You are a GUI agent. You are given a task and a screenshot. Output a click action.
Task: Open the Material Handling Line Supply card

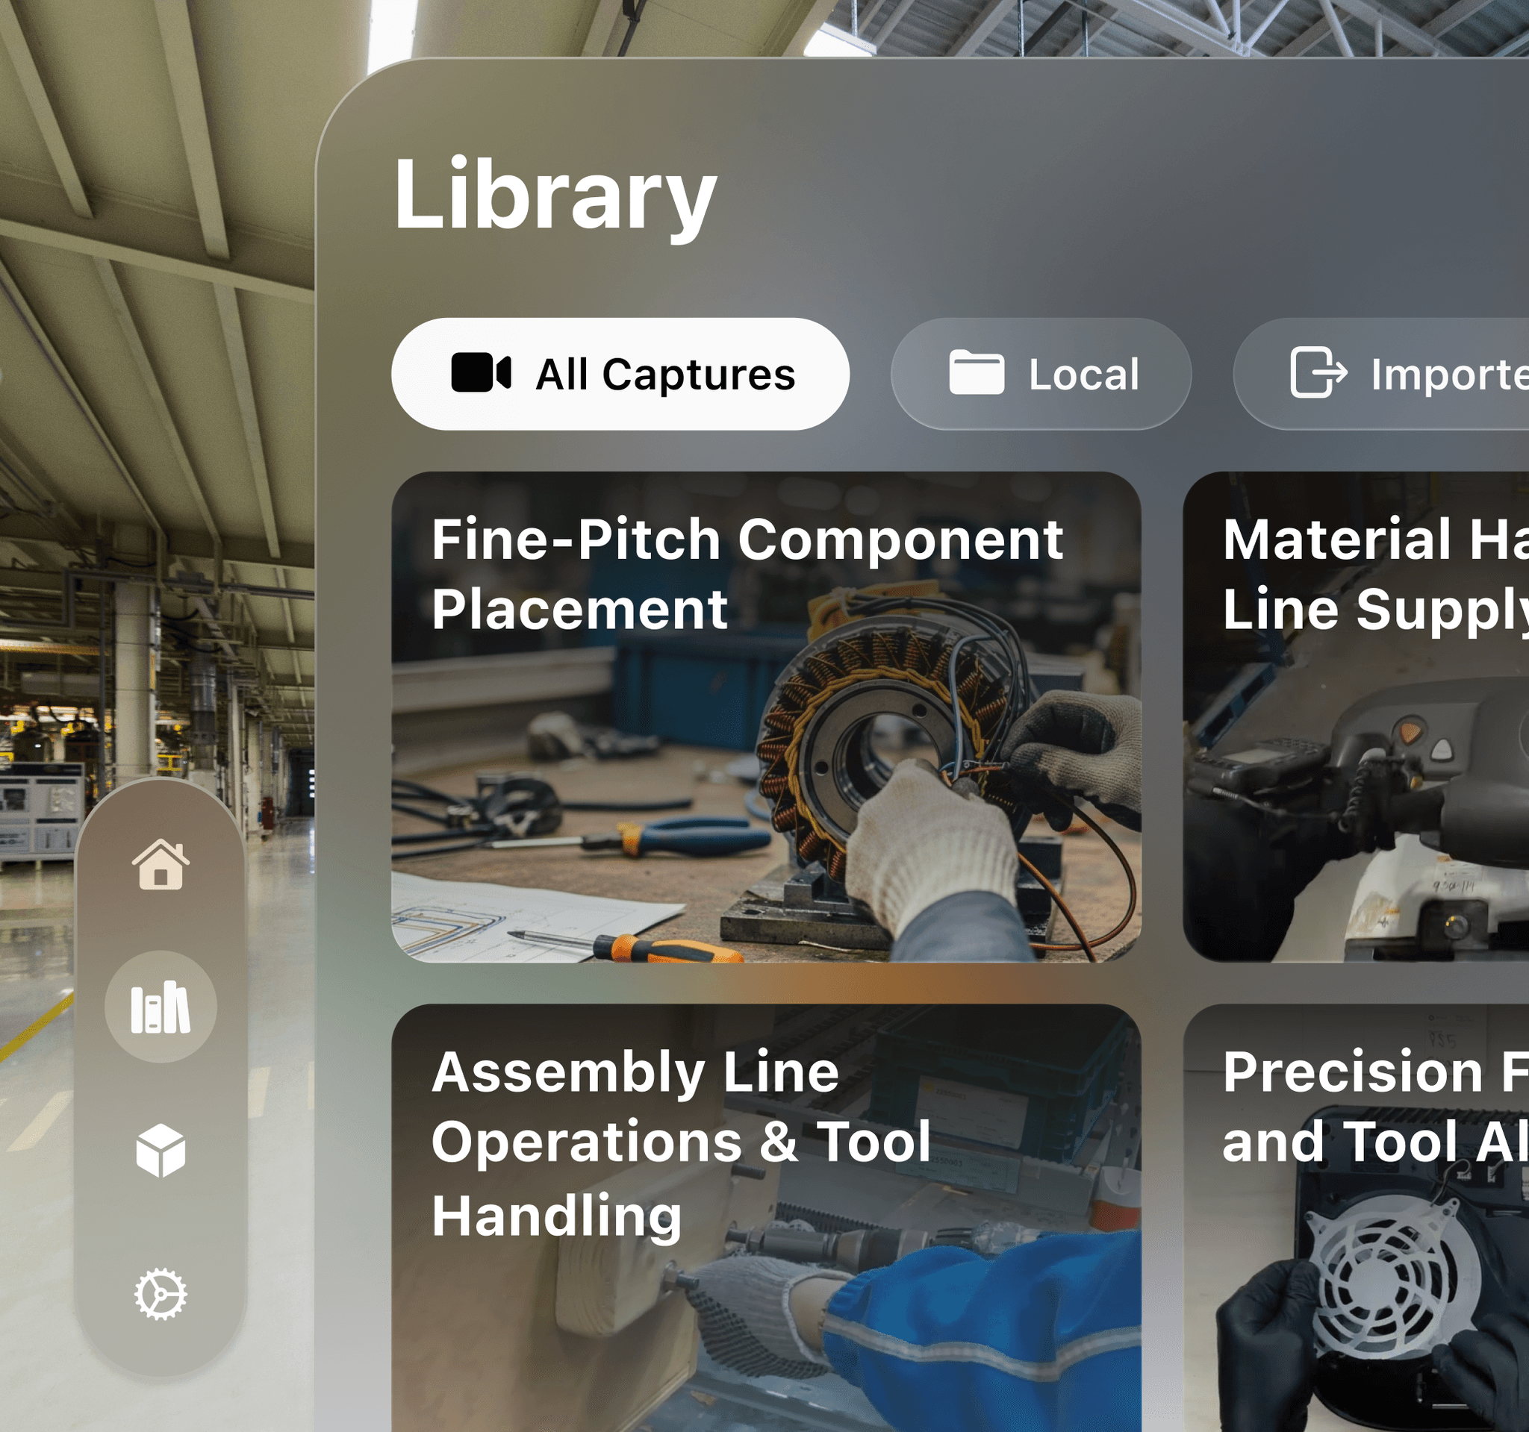click(x=1356, y=717)
